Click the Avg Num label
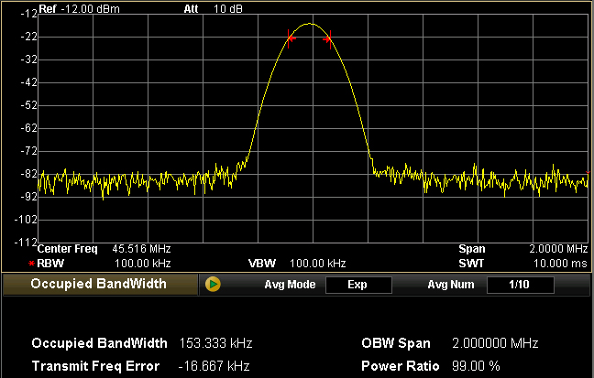 pyautogui.click(x=451, y=285)
